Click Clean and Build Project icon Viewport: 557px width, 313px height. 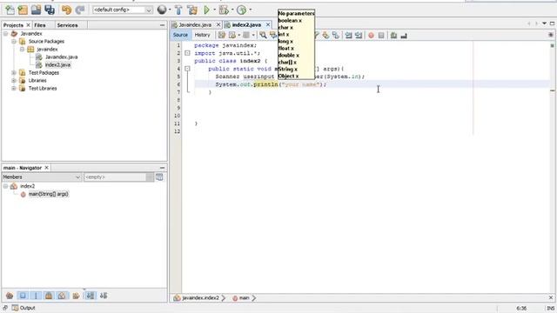pyautogui.click(x=192, y=10)
